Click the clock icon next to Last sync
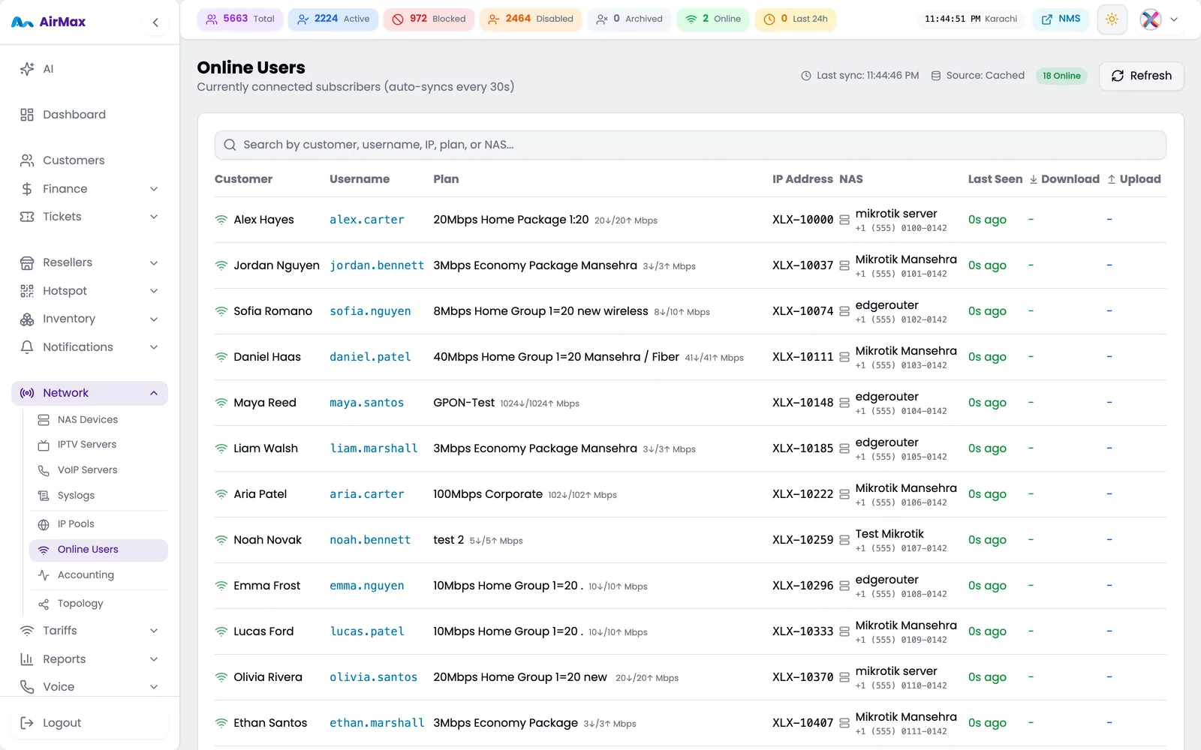This screenshot has width=1201, height=750. [x=806, y=76]
